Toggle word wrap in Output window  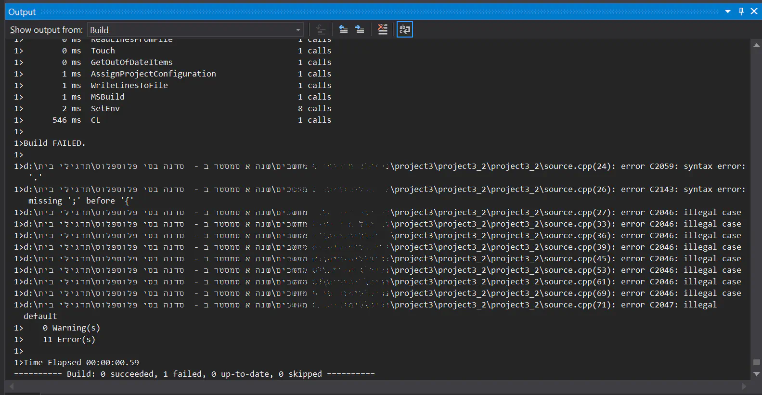(x=404, y=30)
